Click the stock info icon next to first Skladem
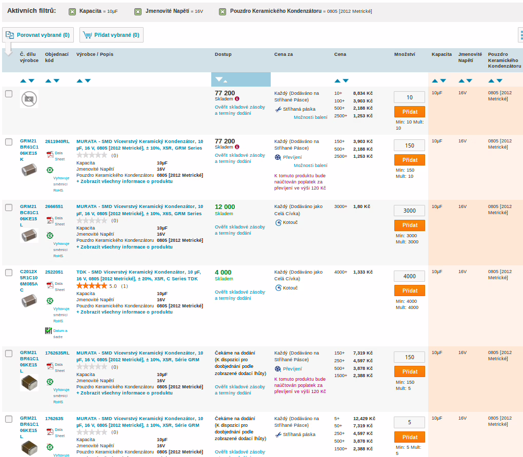 [x=237, y=98]
